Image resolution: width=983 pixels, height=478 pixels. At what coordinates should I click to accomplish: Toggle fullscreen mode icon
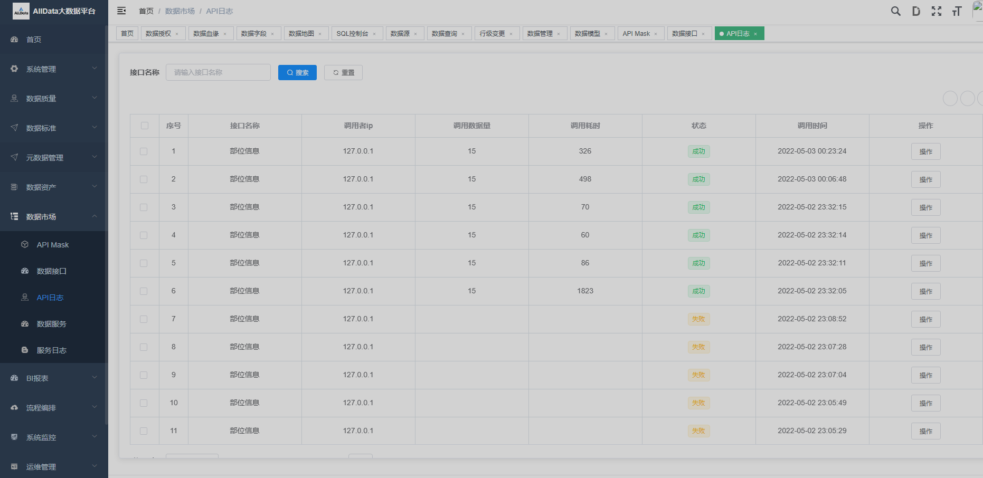[x=936, y=11]
